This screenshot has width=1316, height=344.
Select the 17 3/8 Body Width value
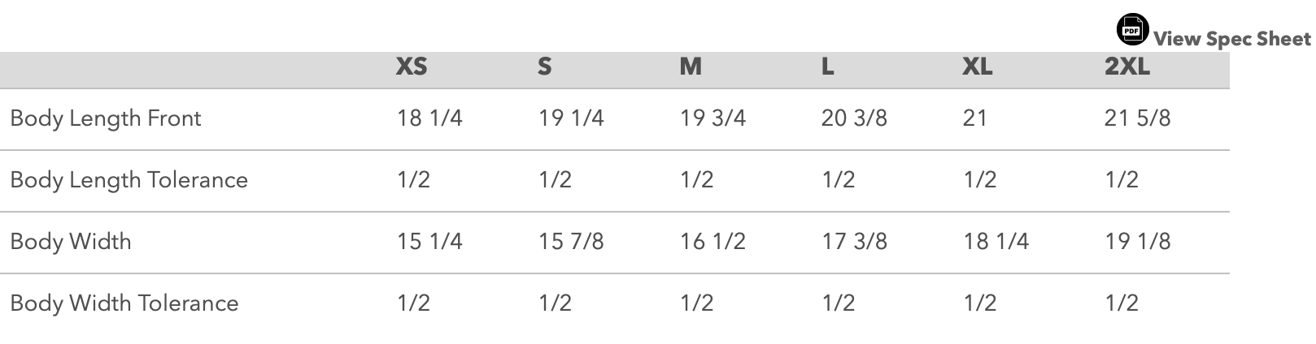(854, 241)
